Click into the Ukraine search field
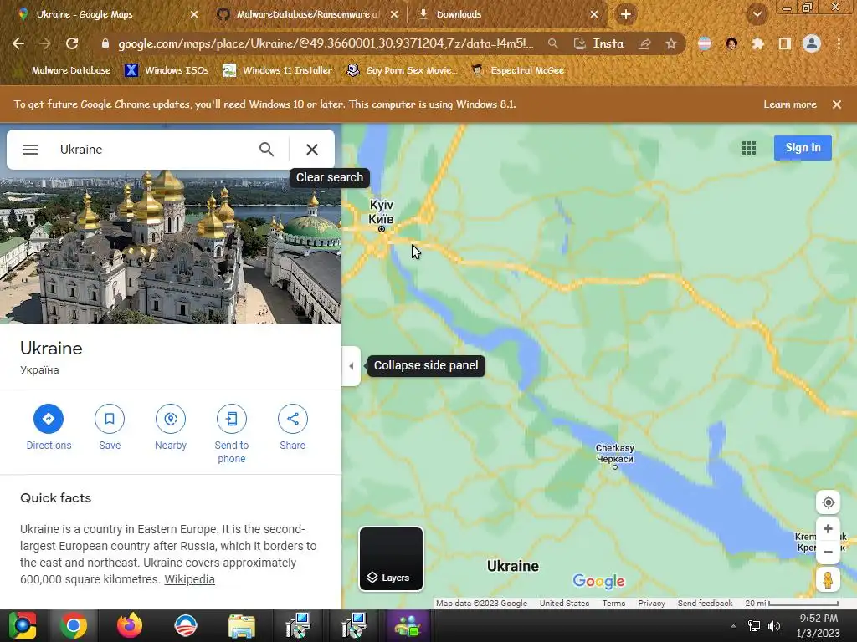 tap(153, 149)
